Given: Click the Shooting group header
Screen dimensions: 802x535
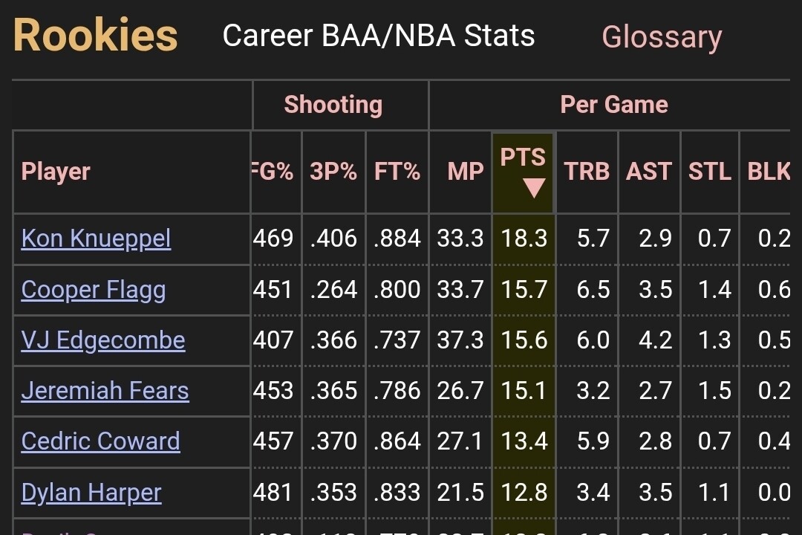Looking at the screenshot, I should tap(333, 105).
